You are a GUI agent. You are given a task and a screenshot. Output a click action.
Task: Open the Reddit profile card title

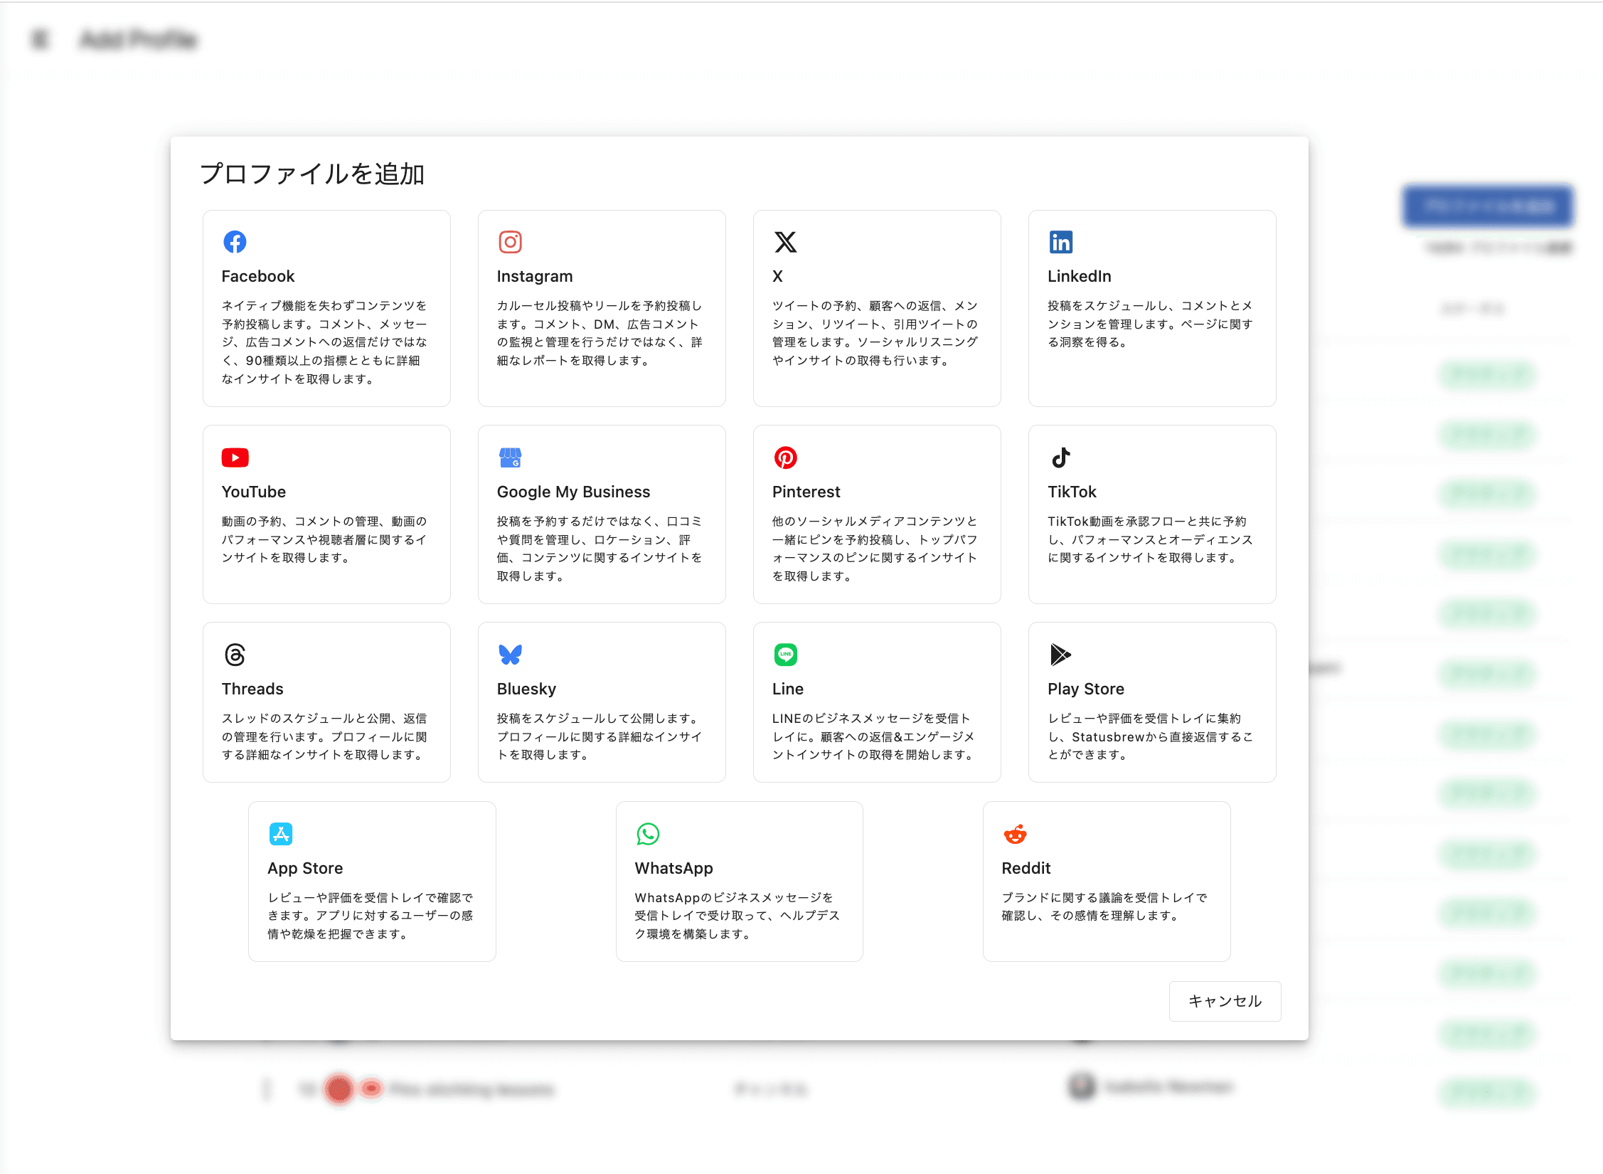coord(1026,868)
